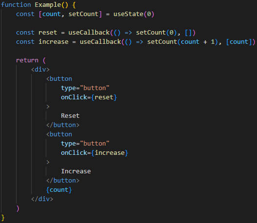257x223 pixels.
Task: Click "useCallback" on the const reset line
Action: (x=89, y=33)
